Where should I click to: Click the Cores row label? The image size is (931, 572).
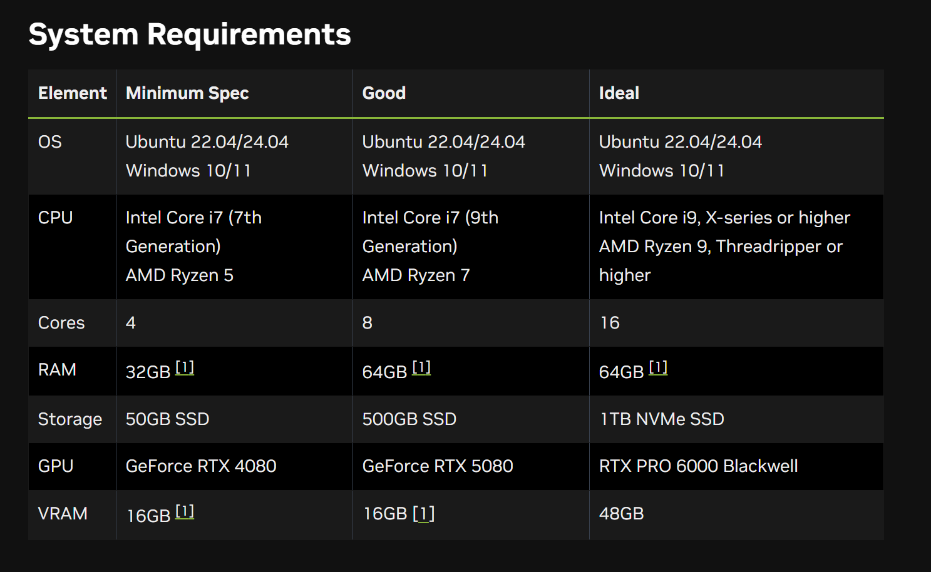(61, 323)
